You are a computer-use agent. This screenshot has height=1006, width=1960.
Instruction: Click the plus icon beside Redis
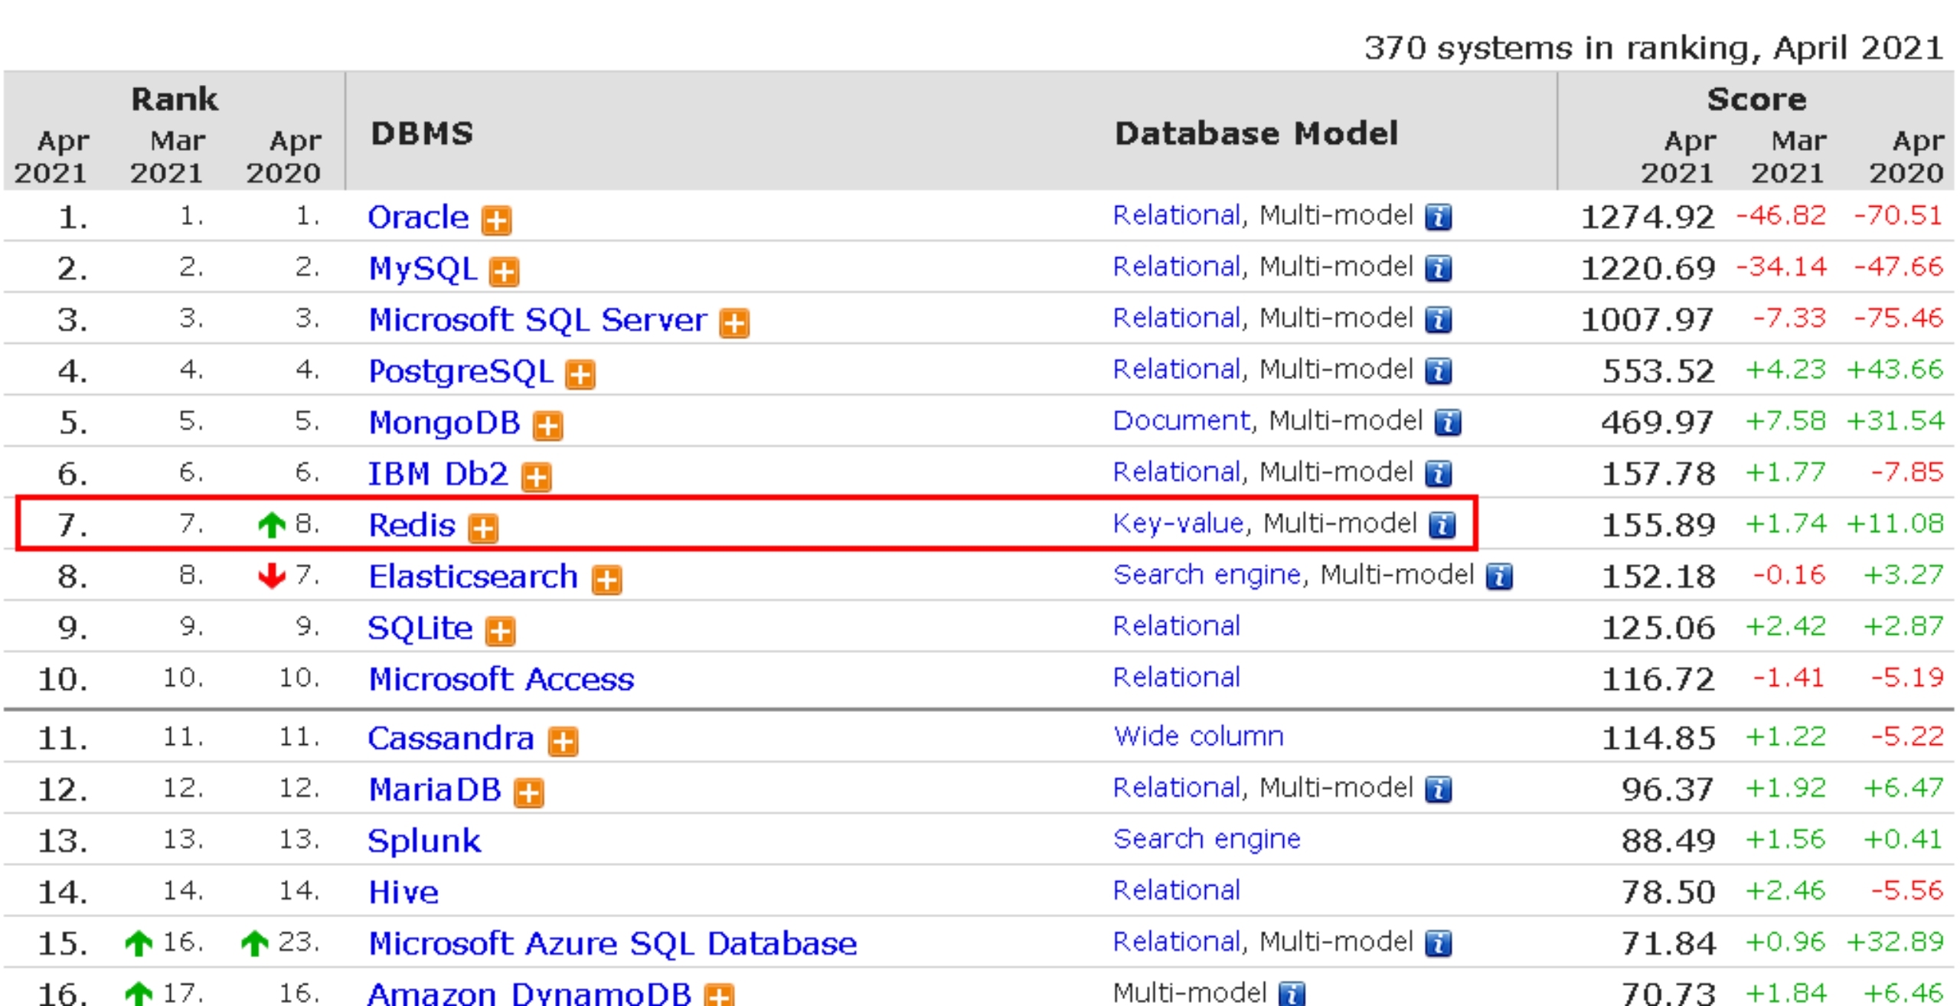483,528
